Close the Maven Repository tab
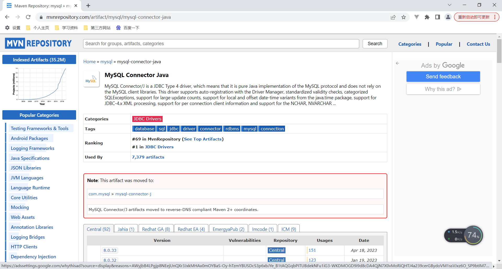The width and height of the screenshot is (502, 269). [76, 5]
